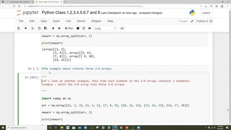This screenshot has width=231, height=130.
Task: Refresh the browser page
Action: (14, 6)
